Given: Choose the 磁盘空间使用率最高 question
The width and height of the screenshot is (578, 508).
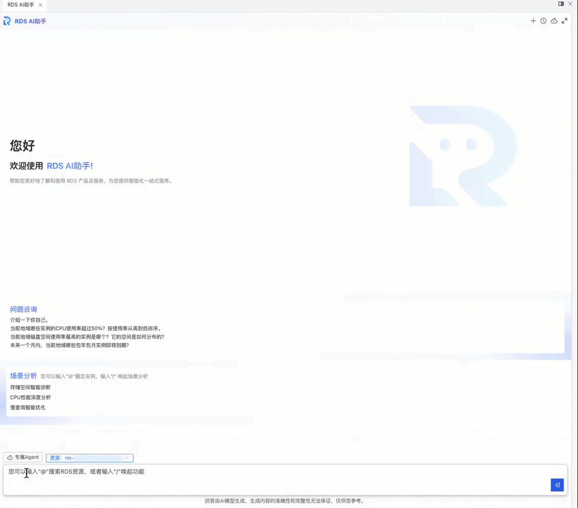Looking at the screenshot, I should pos(87,337).
